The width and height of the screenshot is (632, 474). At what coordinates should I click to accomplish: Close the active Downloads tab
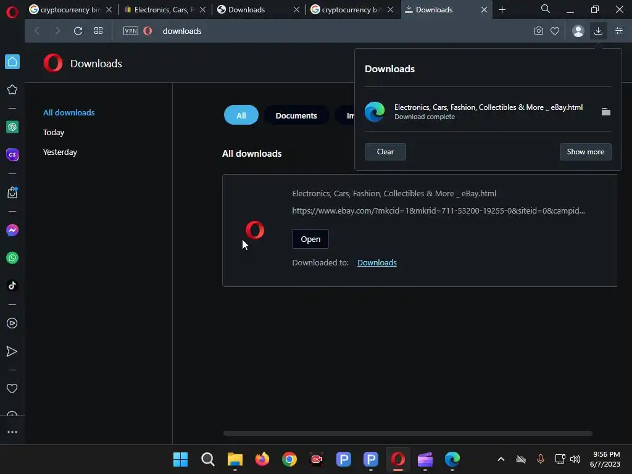[x=484, y=10]
